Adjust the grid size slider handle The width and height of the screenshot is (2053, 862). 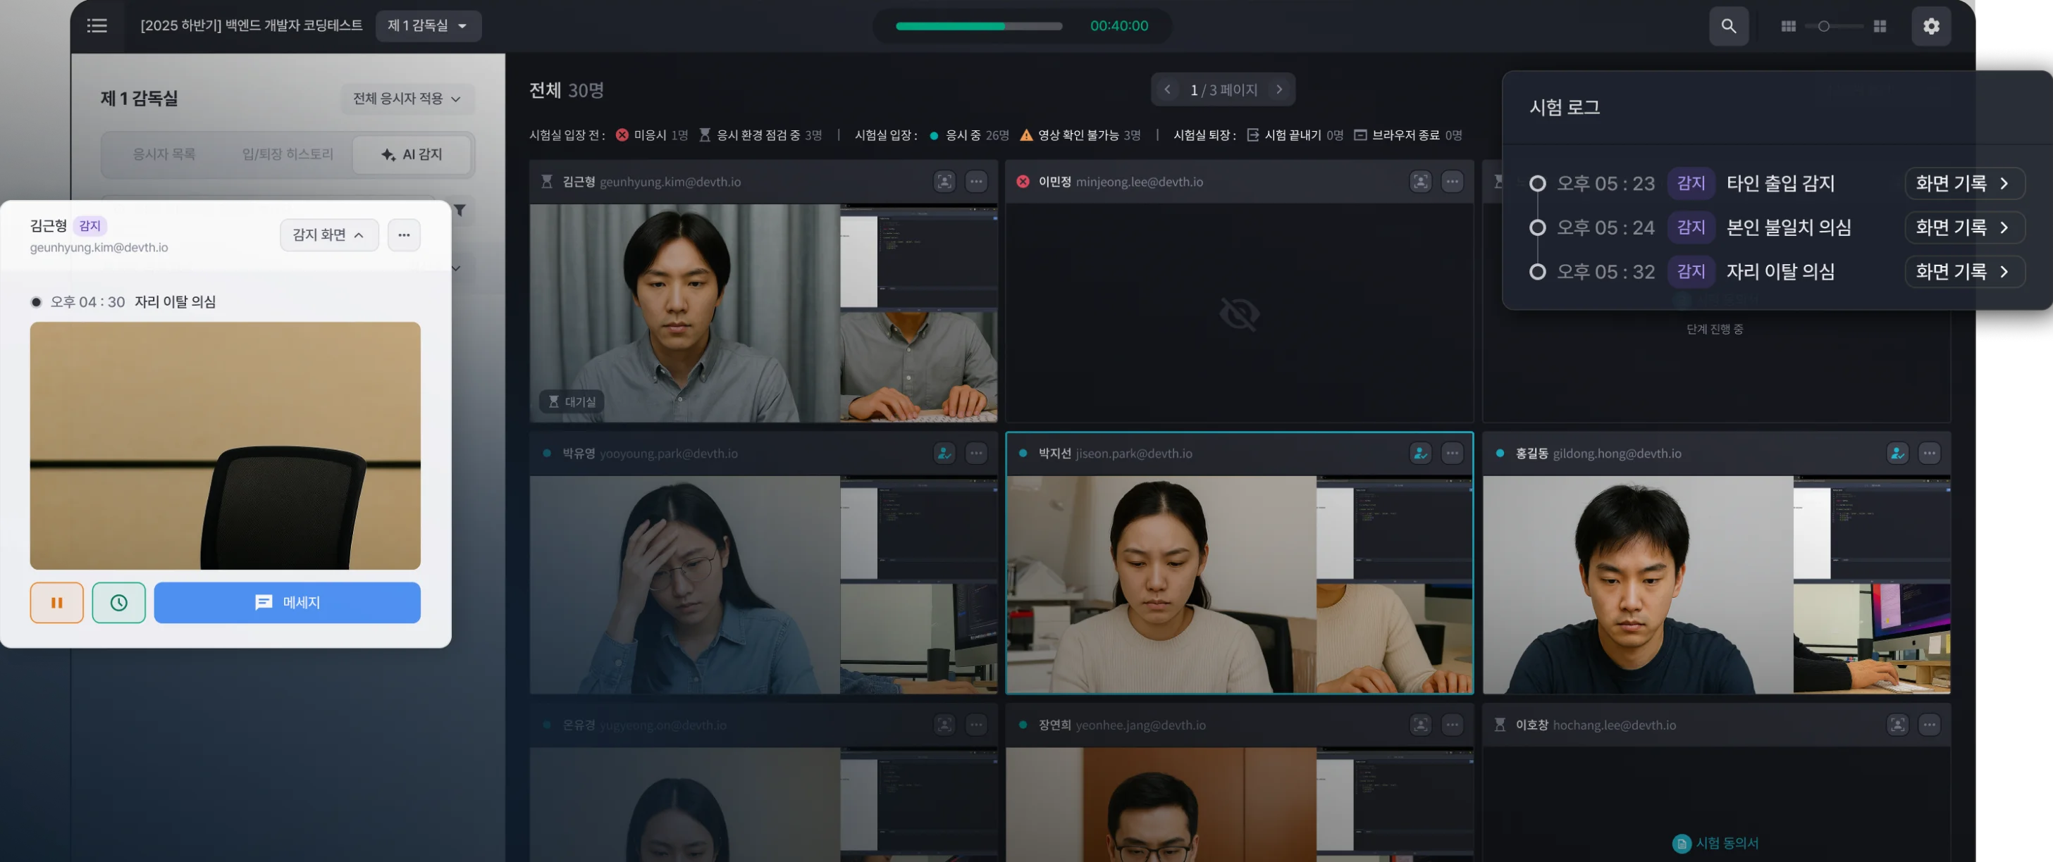click(1823, 26)
